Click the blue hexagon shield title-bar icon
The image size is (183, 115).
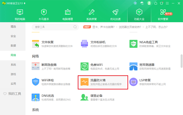pos(135,3)
